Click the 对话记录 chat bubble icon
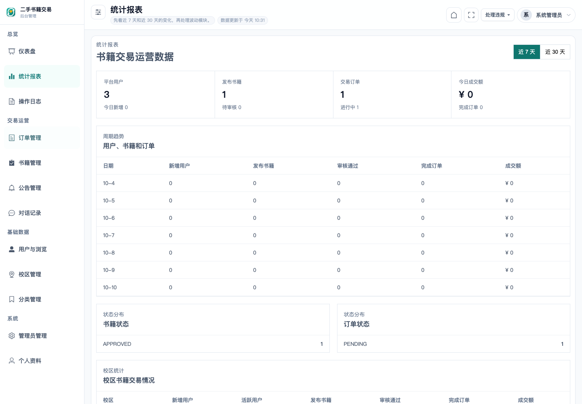Viewport: 582px width, 404px height. (12, 213)
